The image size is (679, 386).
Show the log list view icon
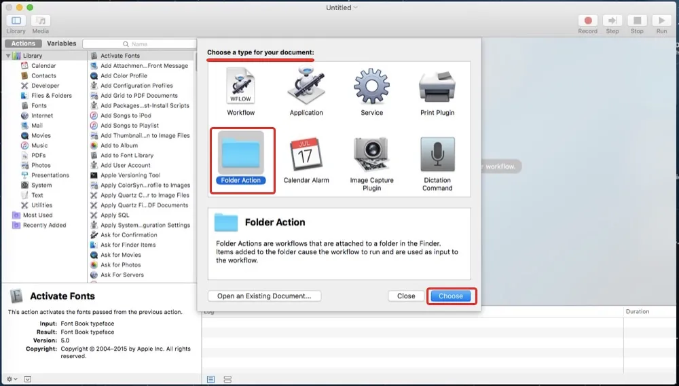tap(211, 379)
